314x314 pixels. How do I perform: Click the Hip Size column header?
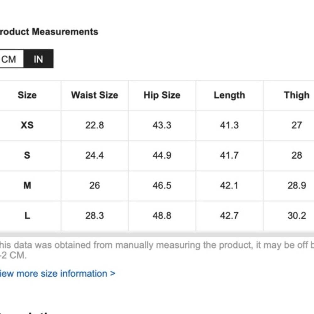(162, 95)
